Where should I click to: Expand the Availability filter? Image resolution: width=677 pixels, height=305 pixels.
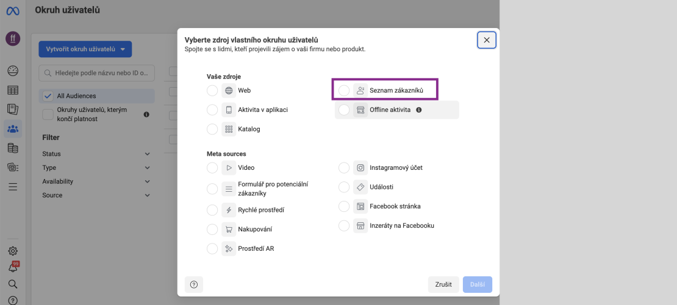(x=96, y=181)
